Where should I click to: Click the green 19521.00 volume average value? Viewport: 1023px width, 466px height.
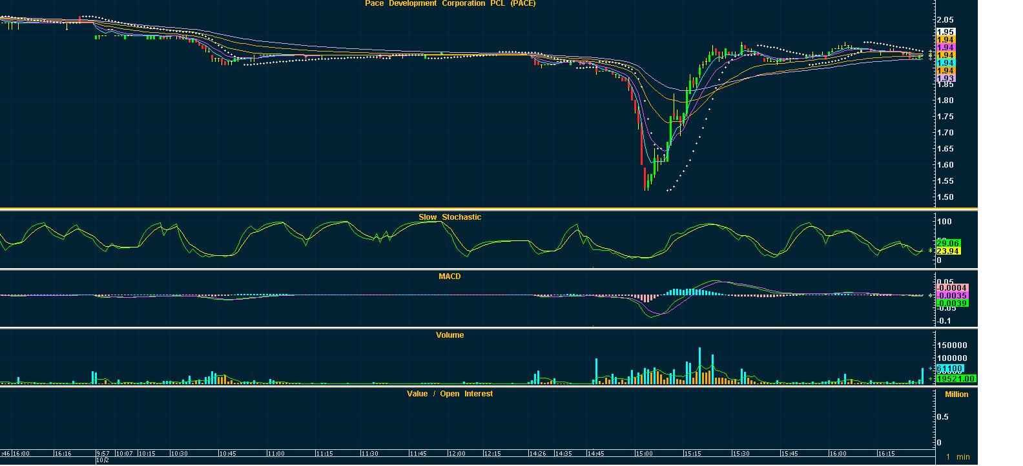pos(955,379)
